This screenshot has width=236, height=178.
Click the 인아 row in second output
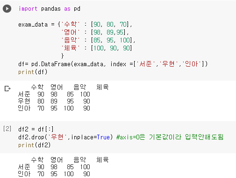point(54,174)
